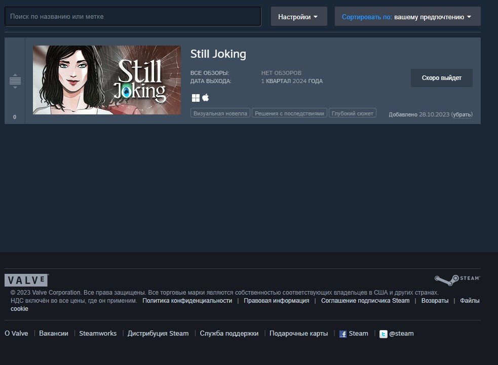The height and width of the screenshot is (365, 498).
Task: Open the Сортировать по dropdown
Action: (407, 17)
